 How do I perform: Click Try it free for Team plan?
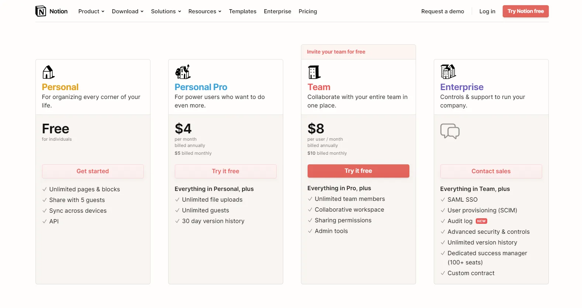358,171
